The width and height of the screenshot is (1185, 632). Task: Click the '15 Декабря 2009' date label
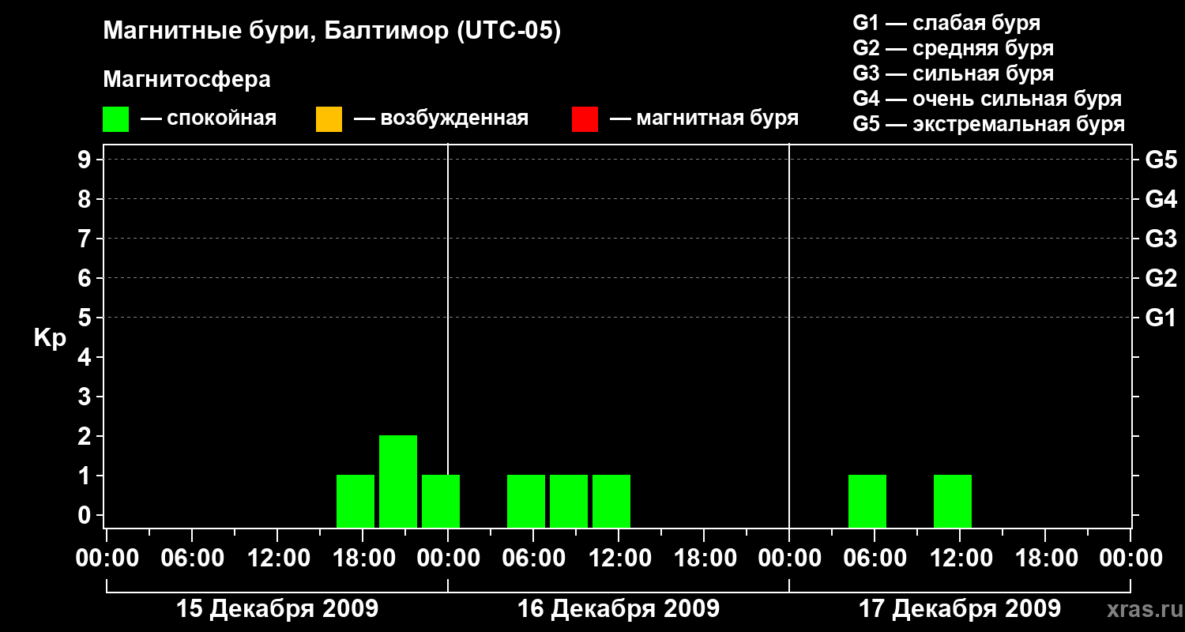[276, 609]
